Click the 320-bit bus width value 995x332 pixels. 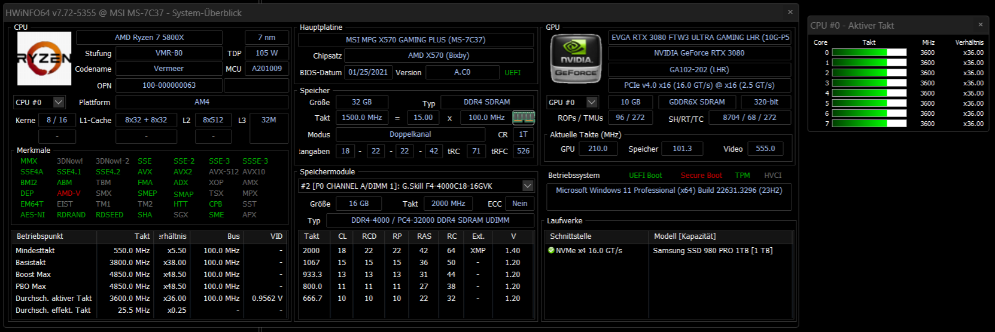(766, 102)
